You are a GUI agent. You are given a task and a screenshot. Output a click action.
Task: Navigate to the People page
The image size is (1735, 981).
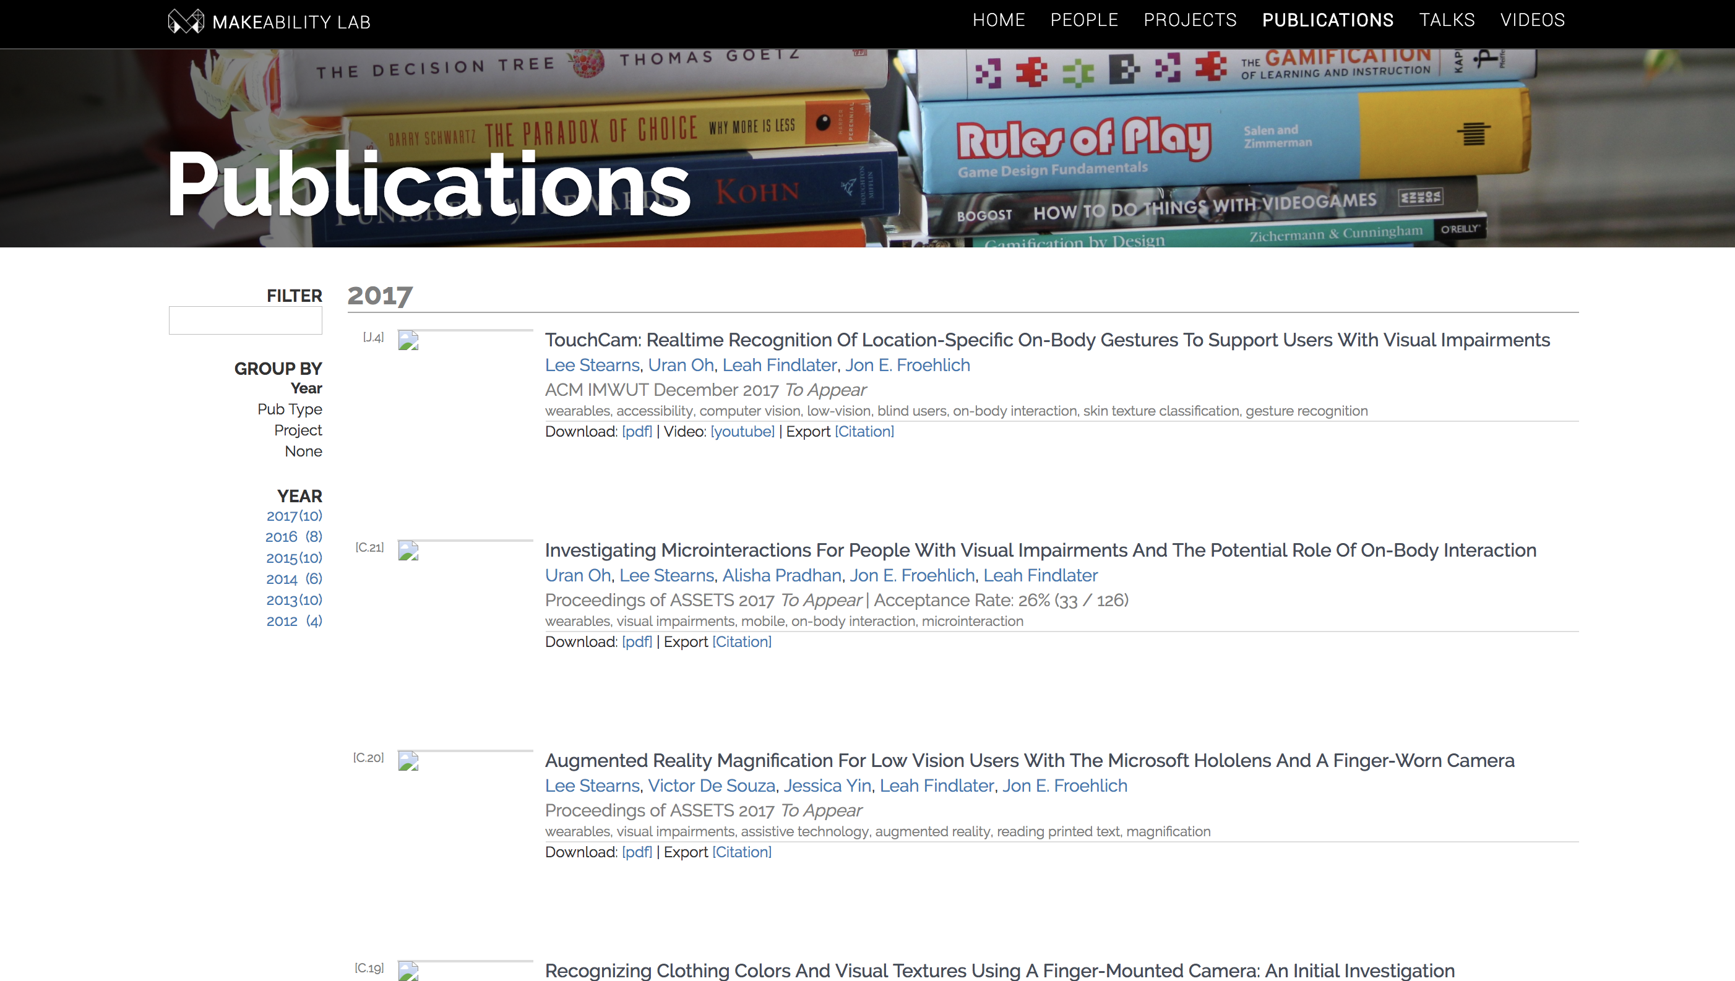tap(1083, 20)
